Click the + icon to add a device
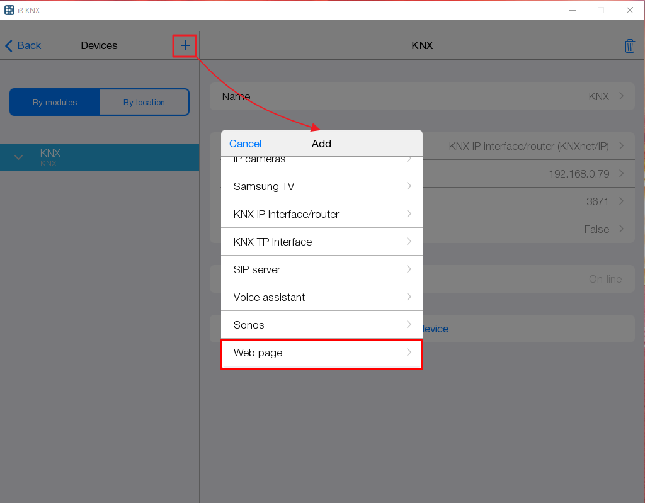The image size is (645, 503). coord(184,45)
